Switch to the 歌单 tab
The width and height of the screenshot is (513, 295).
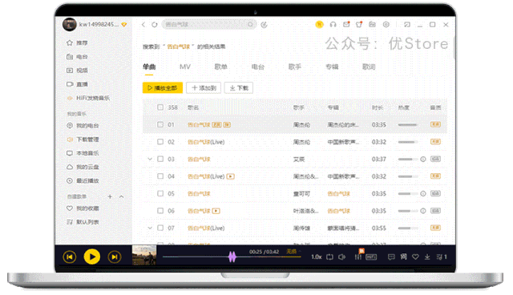pos(221,67)
